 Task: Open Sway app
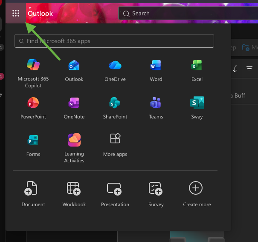point(197,108)
